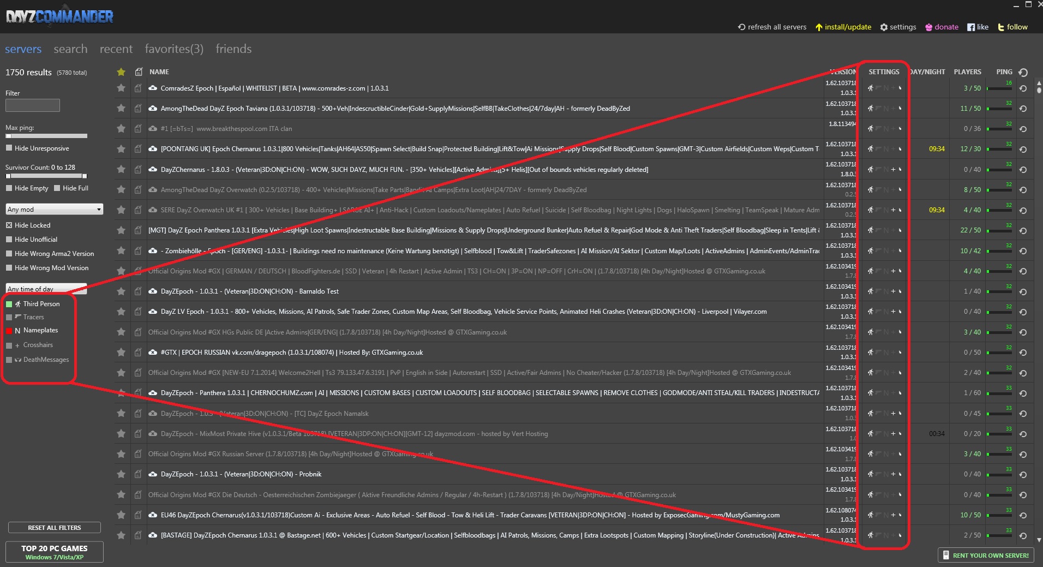This screenshot has width=1043, height=567.
Task: Favorite the Zombiehölle Epoch server
Action: click(121, 250)
